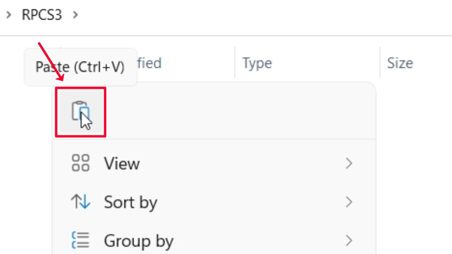Viewport: 452px width, 254px height.
Task: Click the divider between Type and Size columns
Action: coord(380,63)
